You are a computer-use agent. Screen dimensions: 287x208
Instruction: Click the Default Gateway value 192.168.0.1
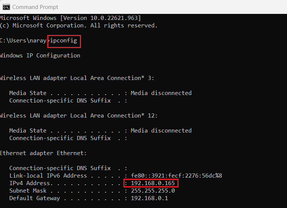[x=149, y=198]
